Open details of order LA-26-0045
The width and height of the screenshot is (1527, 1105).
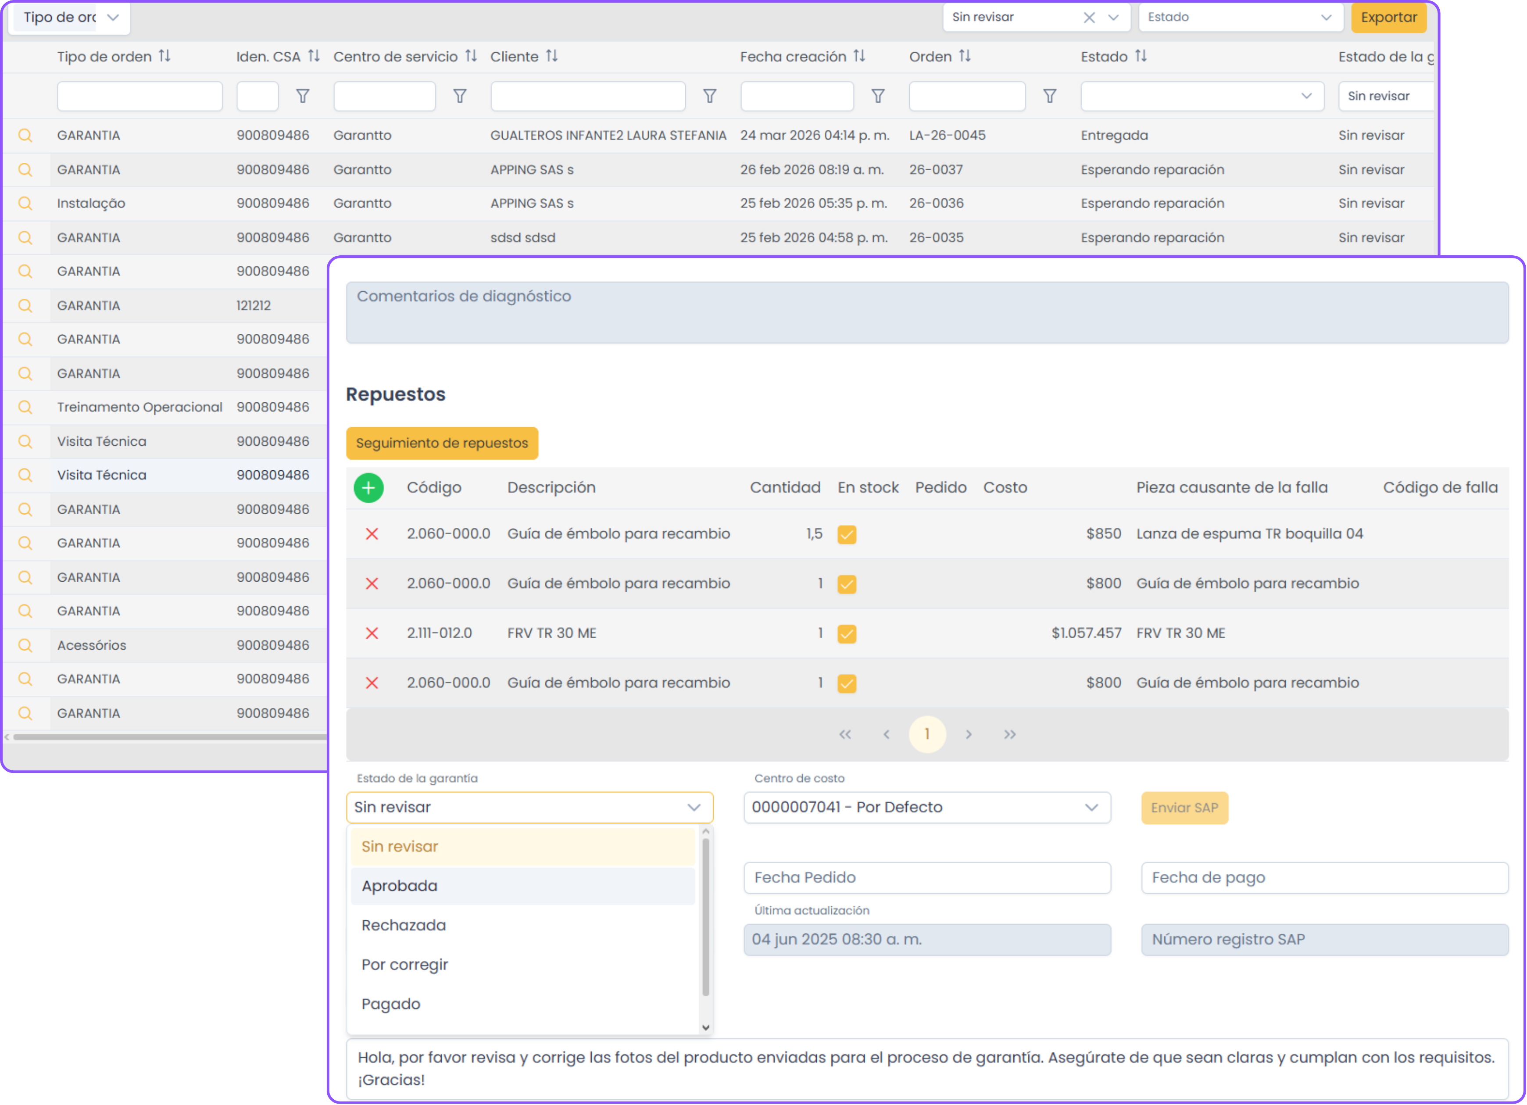pos(25,136)
